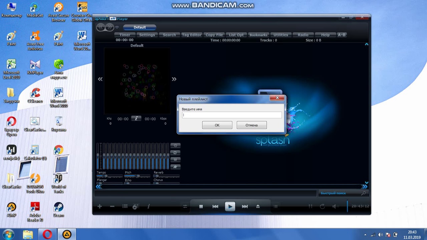Confirm new playlist with OK button
This screenshot has width=427, height=240.
coord(217,125)
